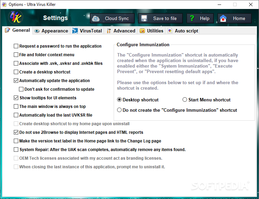Click the Auto script page icon
The width and height of the screenshot is (259, 199).
tap(170, 31)
